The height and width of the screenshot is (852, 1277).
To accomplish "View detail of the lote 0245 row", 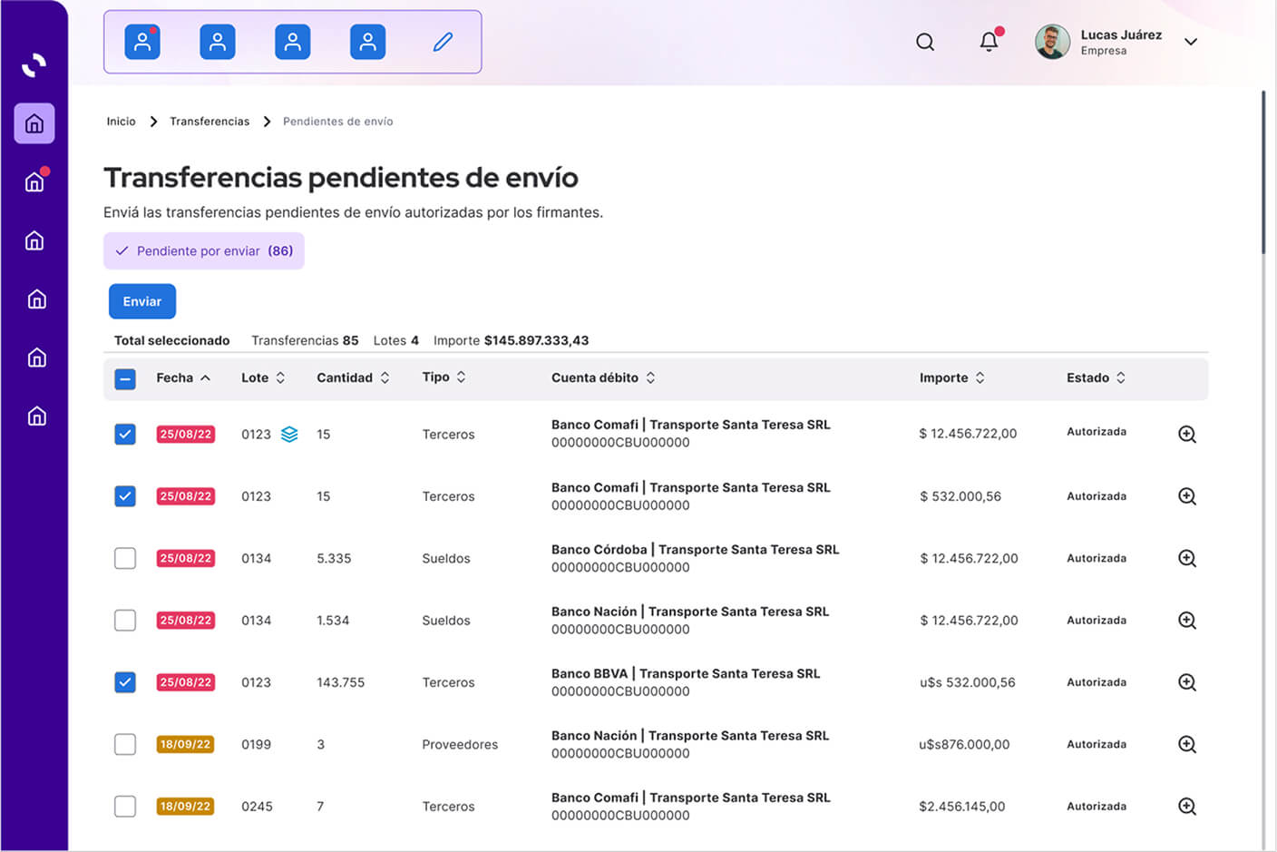I will click(1187, 806).
